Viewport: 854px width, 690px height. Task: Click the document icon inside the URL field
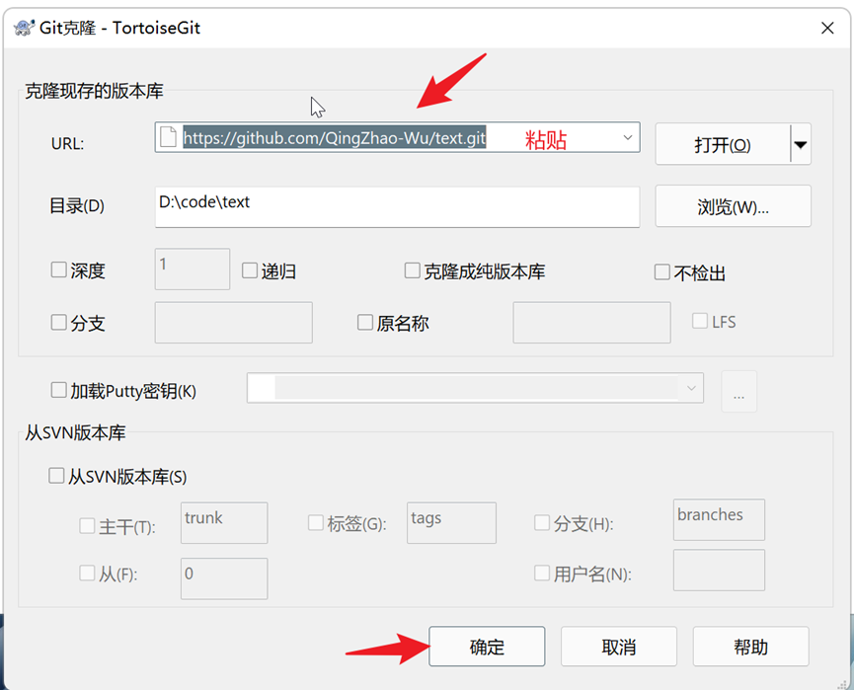click(168, 138)
